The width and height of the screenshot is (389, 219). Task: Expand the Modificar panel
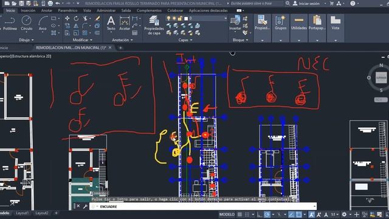click(x=83, y=40)
